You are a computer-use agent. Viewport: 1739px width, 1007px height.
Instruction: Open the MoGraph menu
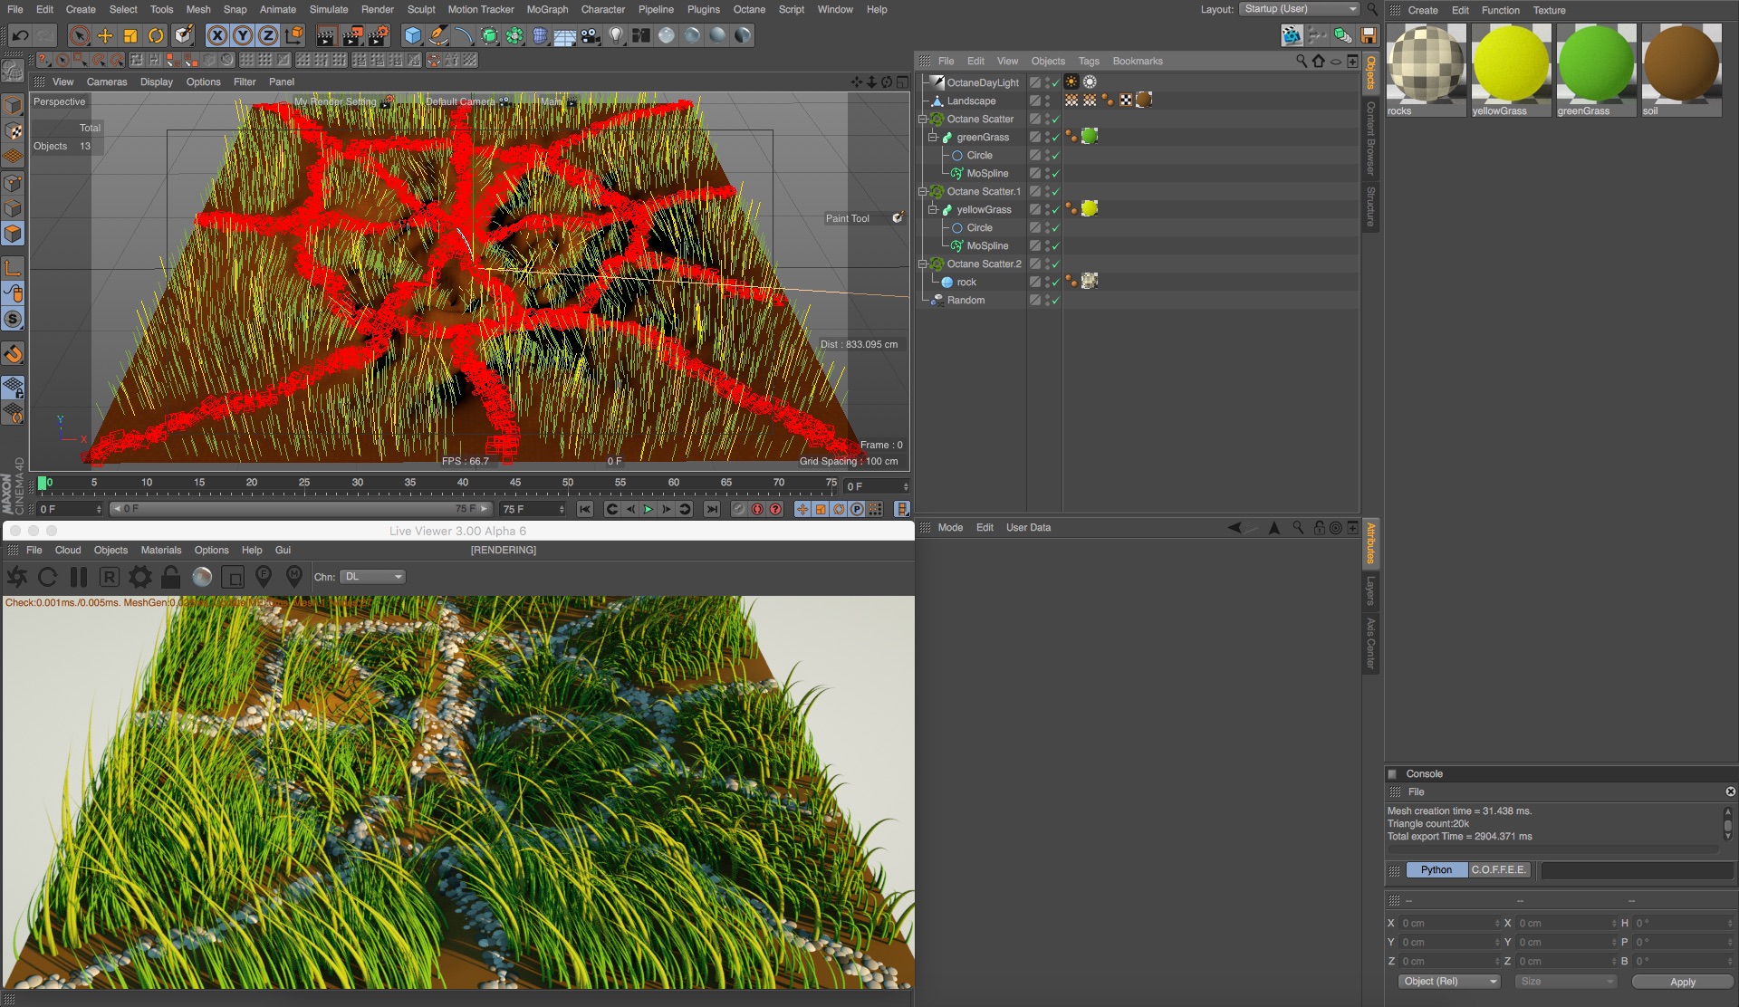547,9
